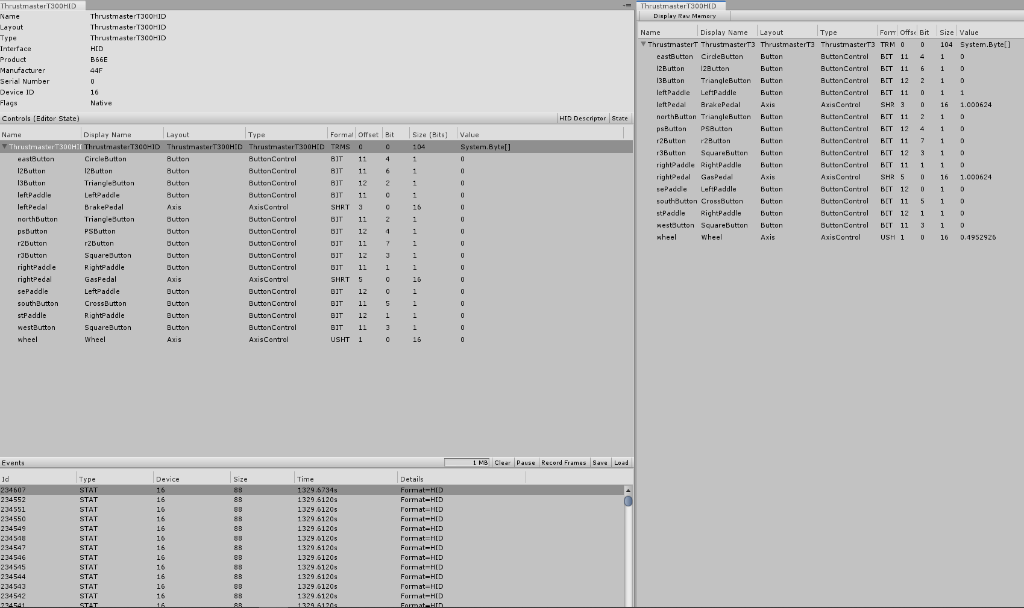Select the right panel ThrustmasterT300HID tab
The width and height of the screenshot is (1024, 608).
(680, 5)
